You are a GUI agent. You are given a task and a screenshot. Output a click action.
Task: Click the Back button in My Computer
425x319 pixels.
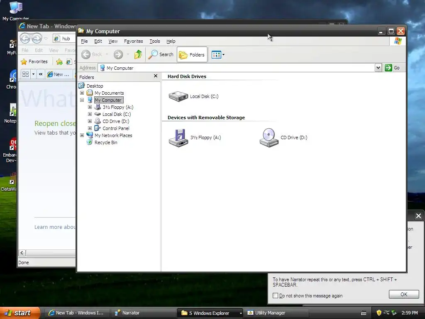tap(91, 54)
